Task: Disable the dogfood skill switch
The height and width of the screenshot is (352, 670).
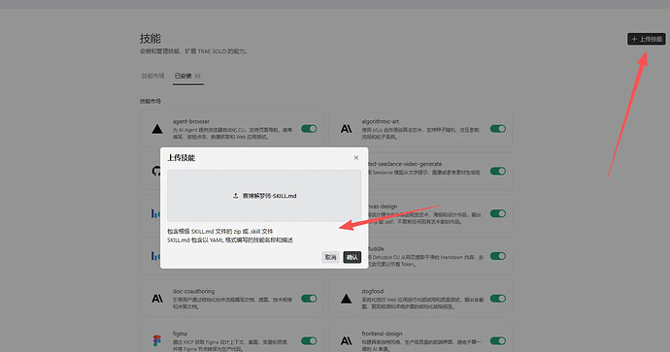Action: [x=498, y=299]
